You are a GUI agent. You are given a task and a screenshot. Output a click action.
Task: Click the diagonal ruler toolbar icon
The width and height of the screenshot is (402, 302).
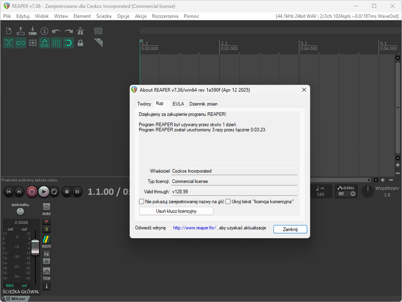[99, 42]
